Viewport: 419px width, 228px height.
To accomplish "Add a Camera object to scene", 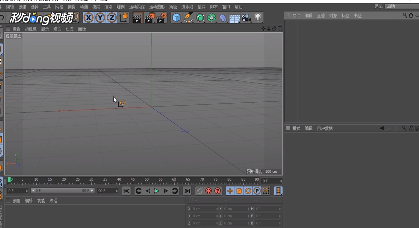I will point(246,18).
